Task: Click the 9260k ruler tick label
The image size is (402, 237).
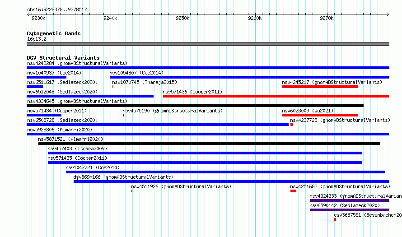Action: click(x=255, y=18)
